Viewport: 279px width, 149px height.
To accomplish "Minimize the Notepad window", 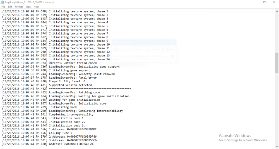I will 255,2.
